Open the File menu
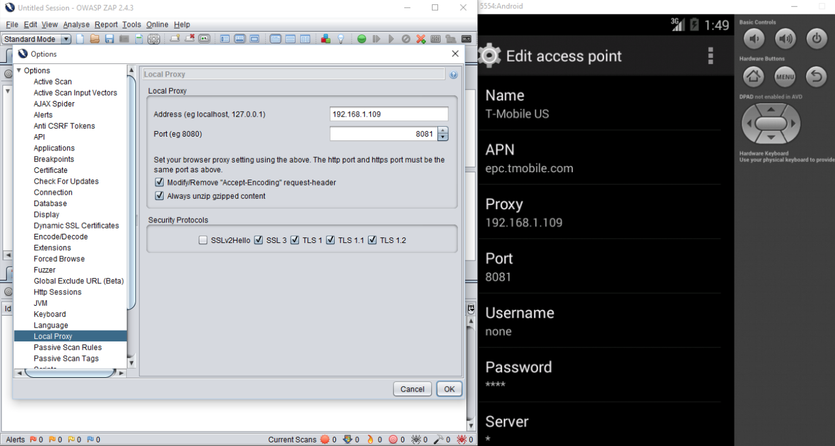Viewport: 835px width, 446px height. click(x=12, y=25)
